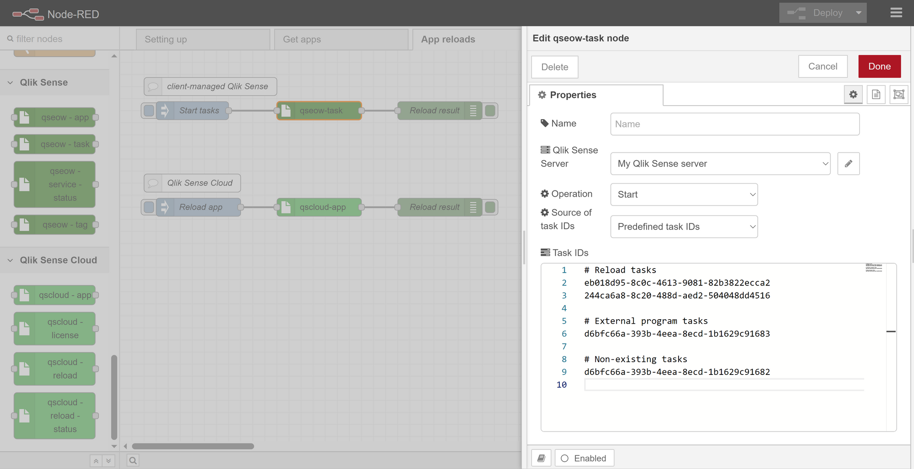The height and width of the screenshot is (469, 914).
Task: Click the search magnifier below the canvas
Action: point(133,461)
